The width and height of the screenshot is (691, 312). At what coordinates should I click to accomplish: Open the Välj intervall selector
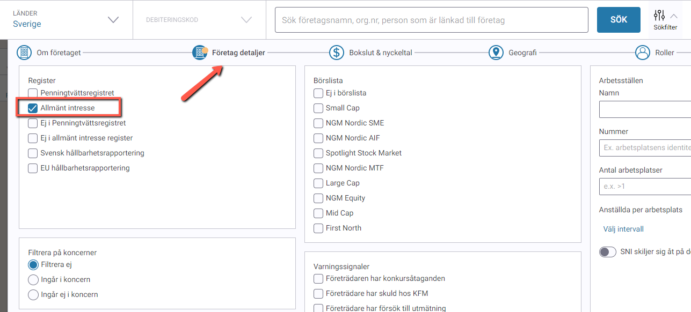pos(623,229)
